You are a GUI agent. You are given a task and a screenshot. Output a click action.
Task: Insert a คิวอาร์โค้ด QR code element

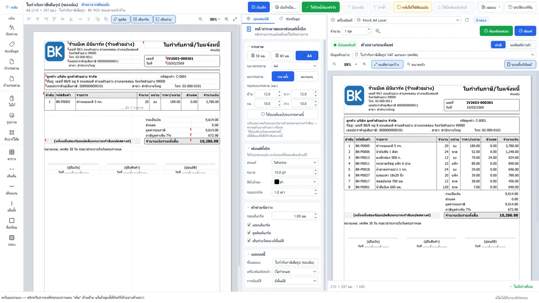pyautogui.click(x=12, y=135)
